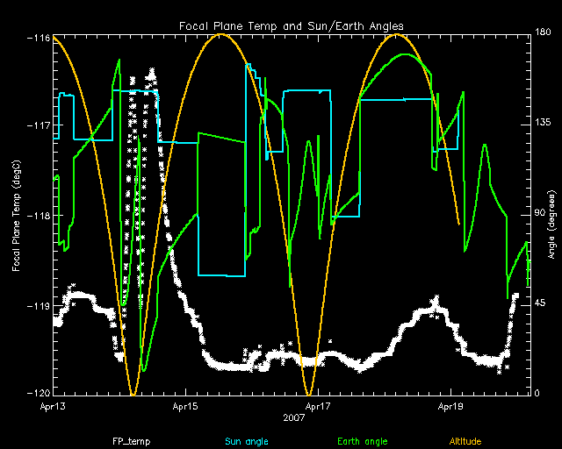Click the 180 degree right-axis tick label

tap(542, 34)
